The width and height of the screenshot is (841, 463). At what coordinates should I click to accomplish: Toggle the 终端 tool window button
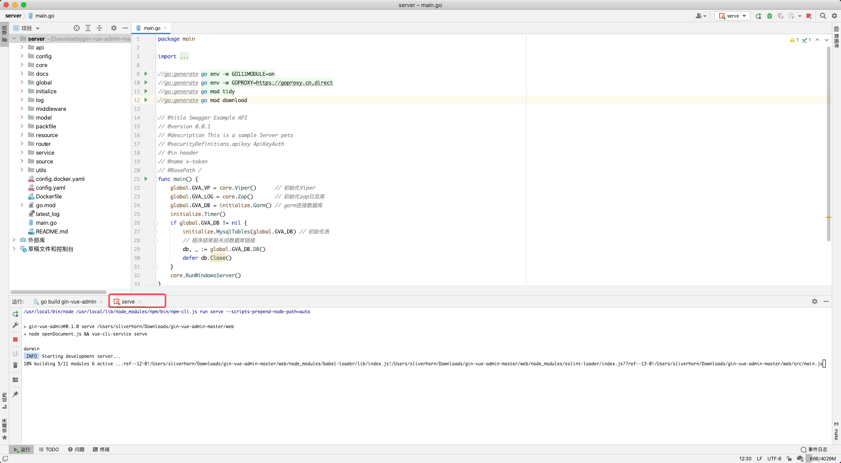[x=101, y=449]
